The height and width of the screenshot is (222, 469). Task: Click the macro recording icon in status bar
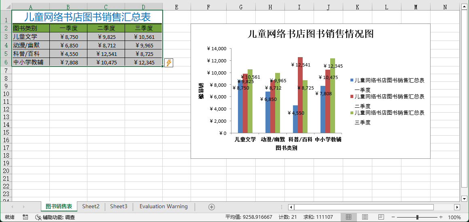point(25,217)
